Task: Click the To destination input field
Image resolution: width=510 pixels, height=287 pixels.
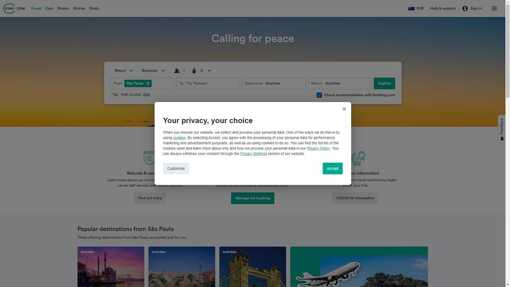Action: [208, 83]
